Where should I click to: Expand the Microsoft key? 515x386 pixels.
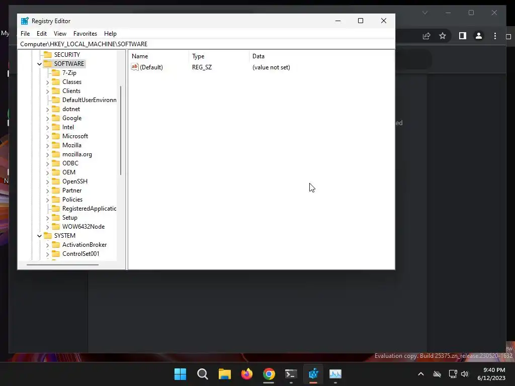click(48, 136)
